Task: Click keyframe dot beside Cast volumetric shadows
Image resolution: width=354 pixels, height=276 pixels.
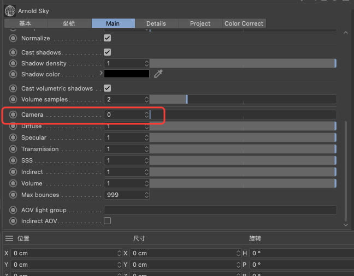Action: (x=13, y=88)
